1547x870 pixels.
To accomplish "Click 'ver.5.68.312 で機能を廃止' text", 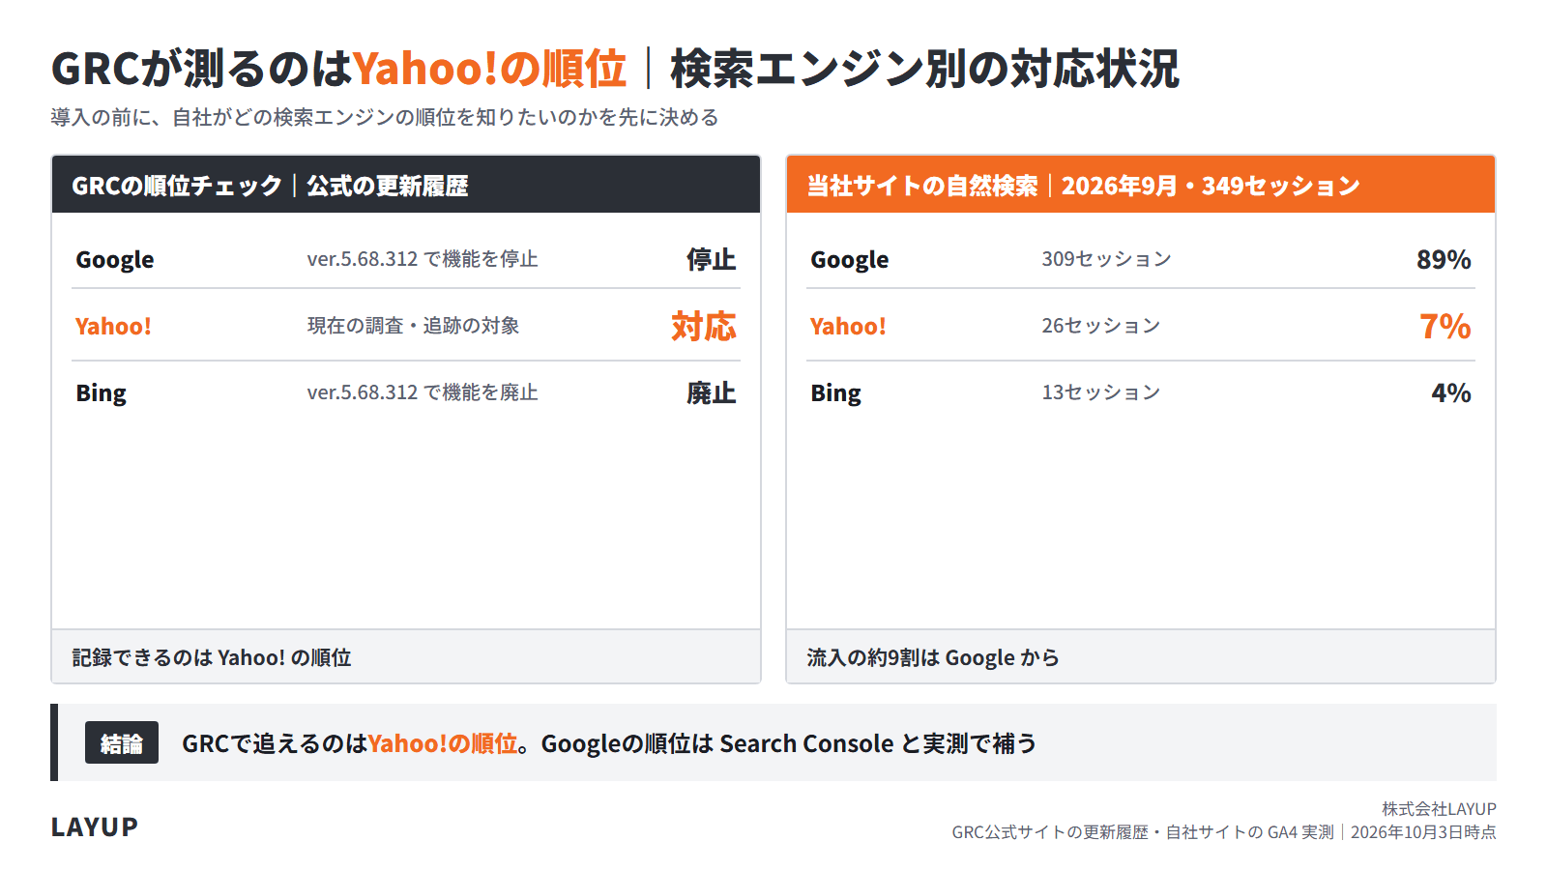I will [423, 392].
